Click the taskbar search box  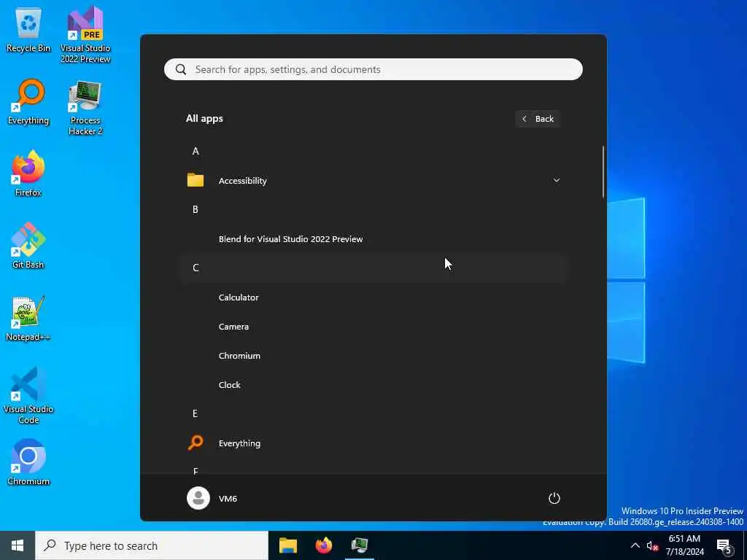coord(152,545)
